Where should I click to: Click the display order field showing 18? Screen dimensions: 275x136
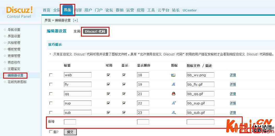pos(143,75)
